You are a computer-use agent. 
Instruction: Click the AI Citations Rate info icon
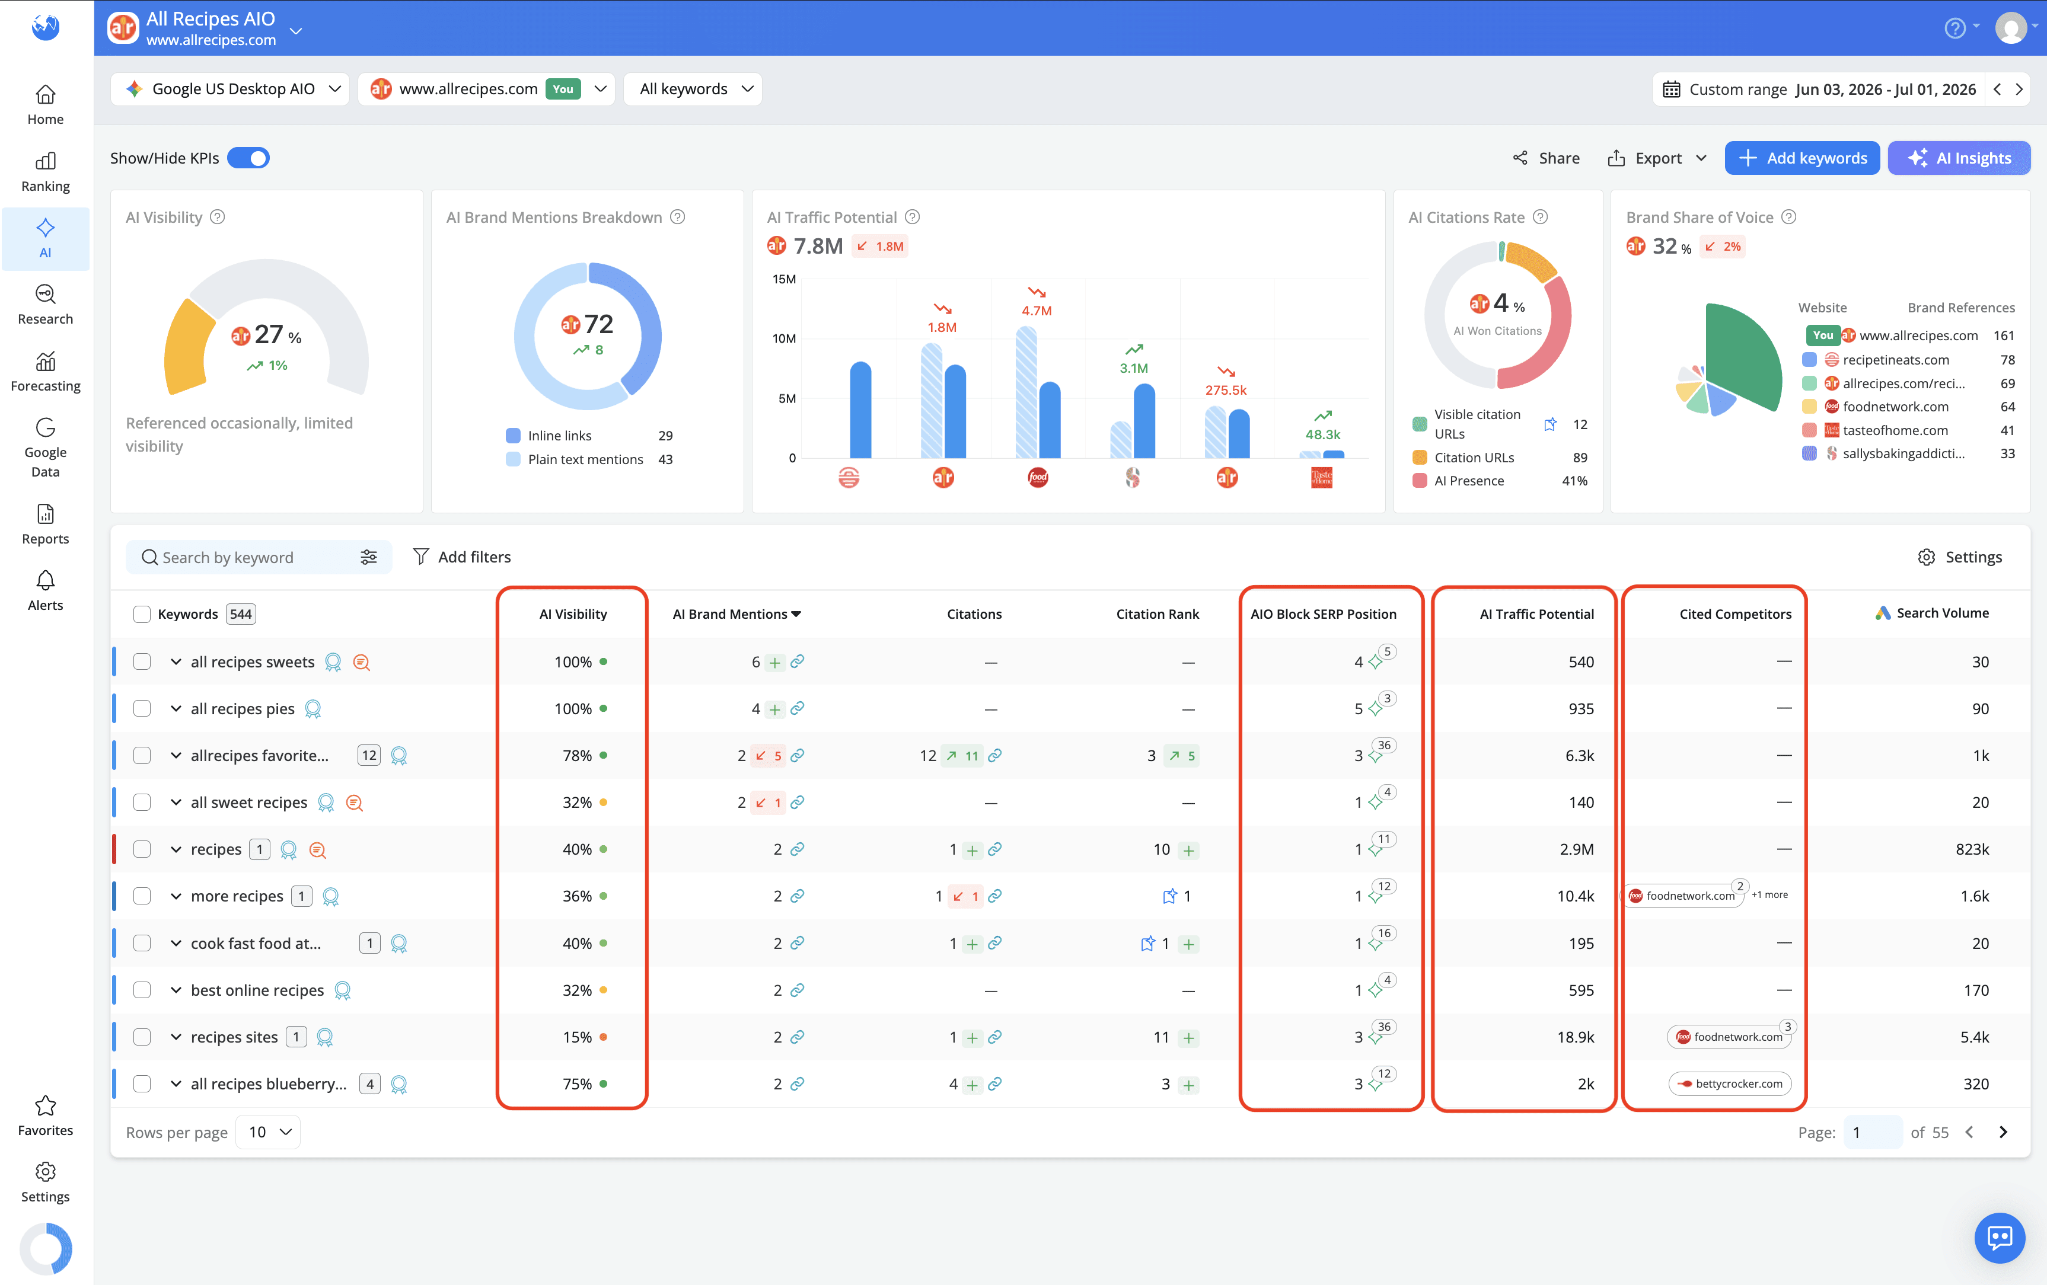[x=1541, y=217]
